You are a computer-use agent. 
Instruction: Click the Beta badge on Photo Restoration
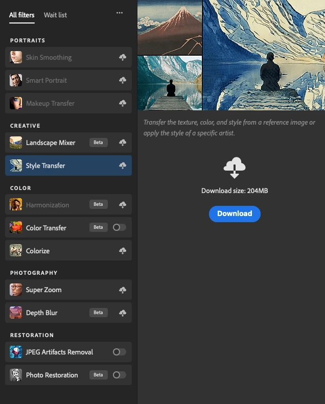click(99, 375)
